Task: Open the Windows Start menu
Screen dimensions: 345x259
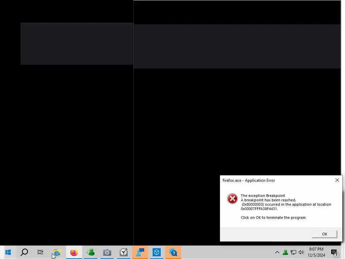Action: (x=8, y=252)
